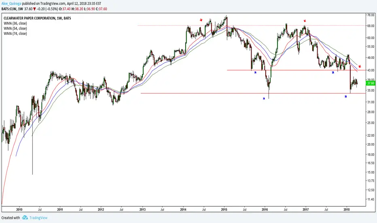Click the BATS:CLW ticker symbol text
This screenshot has height=223, width=377.
[9, 9]
